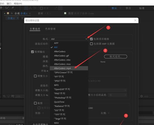The width and height of the screenshot is (154, 125).
Task: Uncheck the 视频输出 checkbox
Action: pyautogui.click(x=32, y=52)
